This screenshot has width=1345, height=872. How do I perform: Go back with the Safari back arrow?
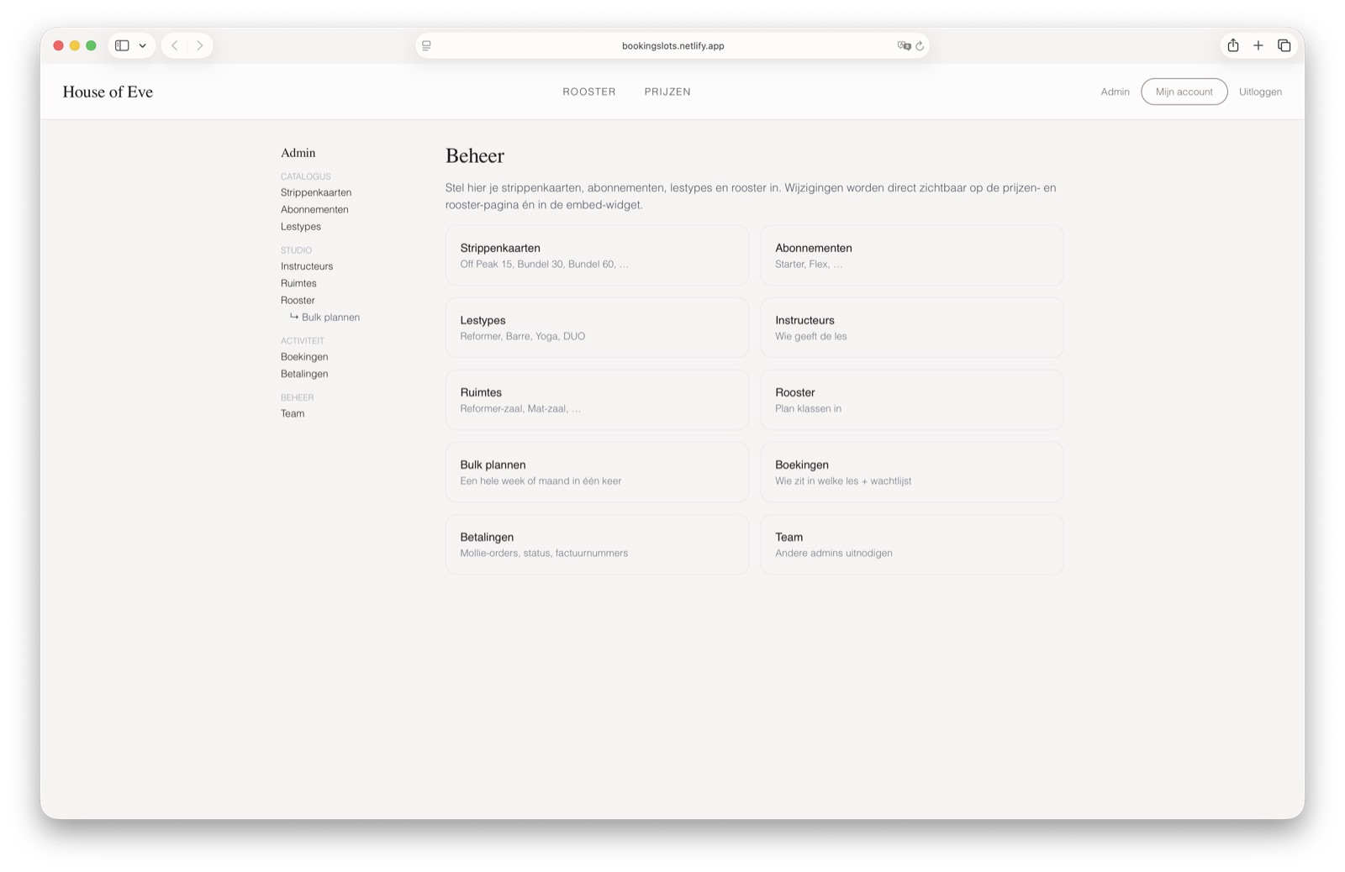(175, 45)
